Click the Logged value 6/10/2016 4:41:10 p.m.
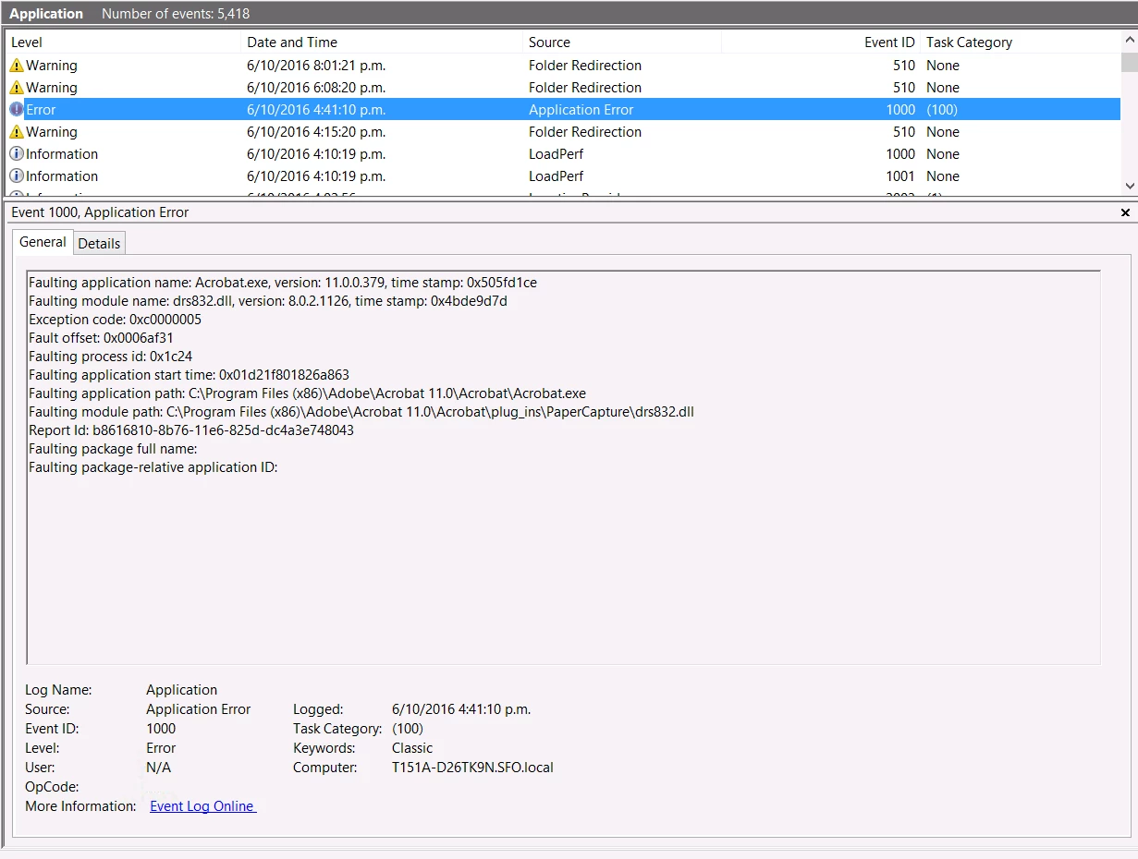The height and width of the screenshot is (859, 1138). [x=461, y=709]
